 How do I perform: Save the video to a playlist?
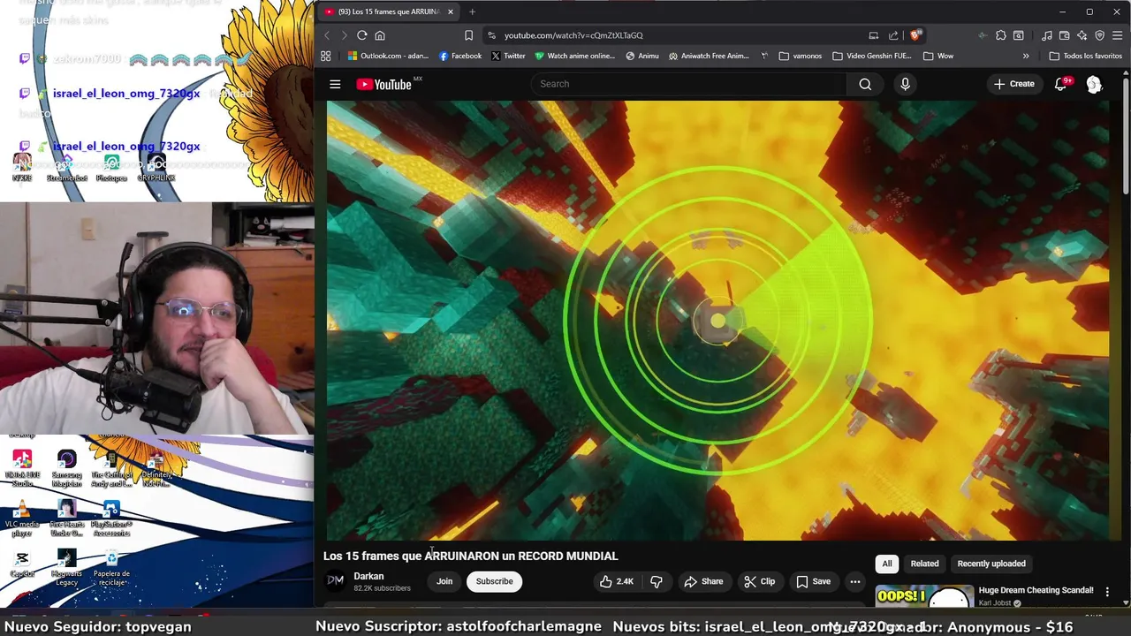tap(813, 581)
